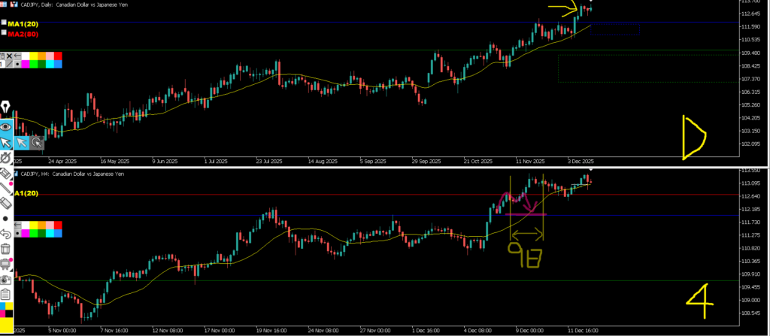Pick the red swatch in upper palette
This screenshot has height=336, width=770.
58,56
